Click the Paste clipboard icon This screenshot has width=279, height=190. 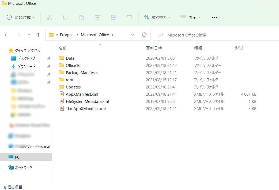(81, 17)
